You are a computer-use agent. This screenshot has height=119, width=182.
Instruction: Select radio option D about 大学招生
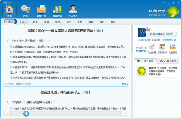tap(11, 78)
